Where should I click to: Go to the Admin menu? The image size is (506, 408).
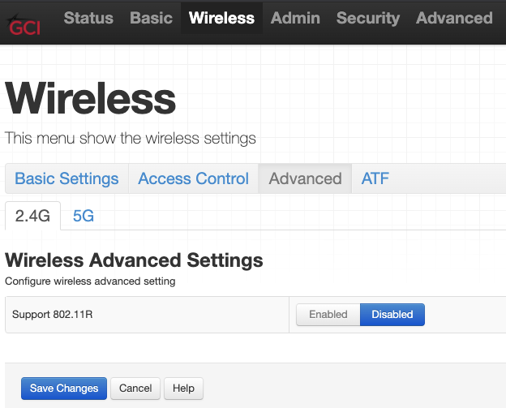point(295,18)
